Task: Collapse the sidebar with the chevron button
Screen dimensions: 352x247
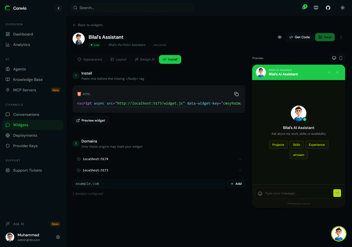Action: (x=59, y=8)
